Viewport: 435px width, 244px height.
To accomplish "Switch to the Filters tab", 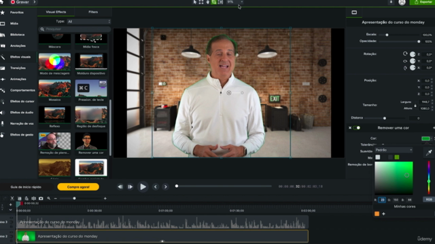I will pyautogui.click(x=93, y=12).
